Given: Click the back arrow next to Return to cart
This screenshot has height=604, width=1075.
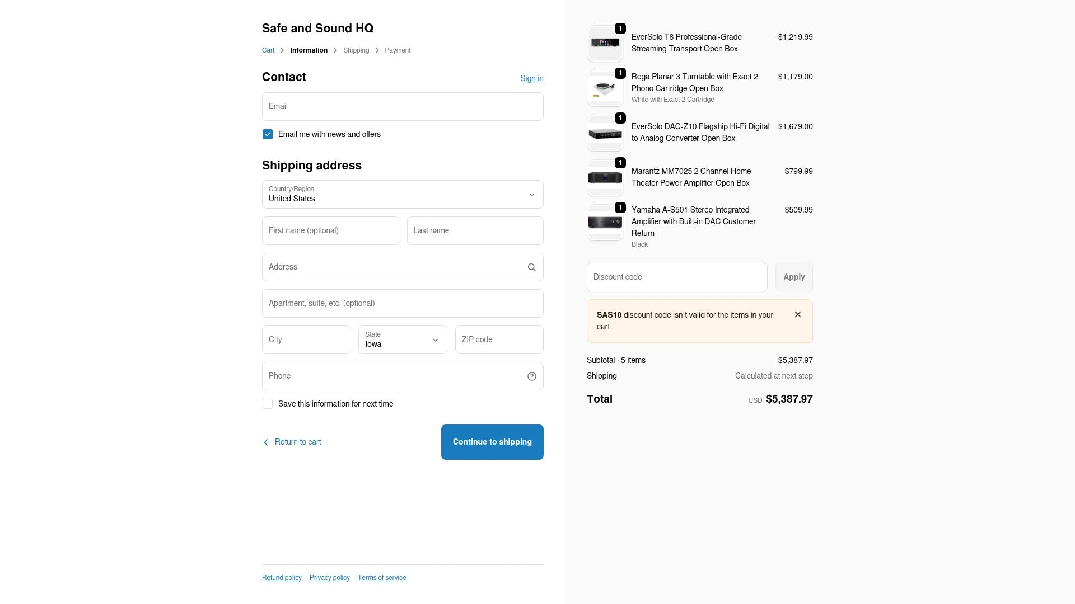Looking at the screenshot, I should pyautogui.click(x=266, y=442).
